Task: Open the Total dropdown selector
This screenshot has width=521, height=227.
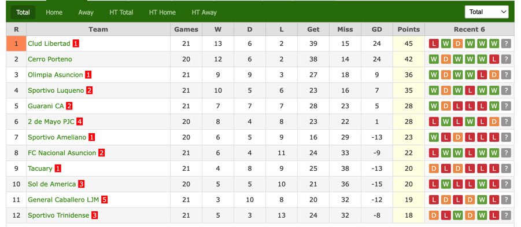Action: (x=486, y=12)
